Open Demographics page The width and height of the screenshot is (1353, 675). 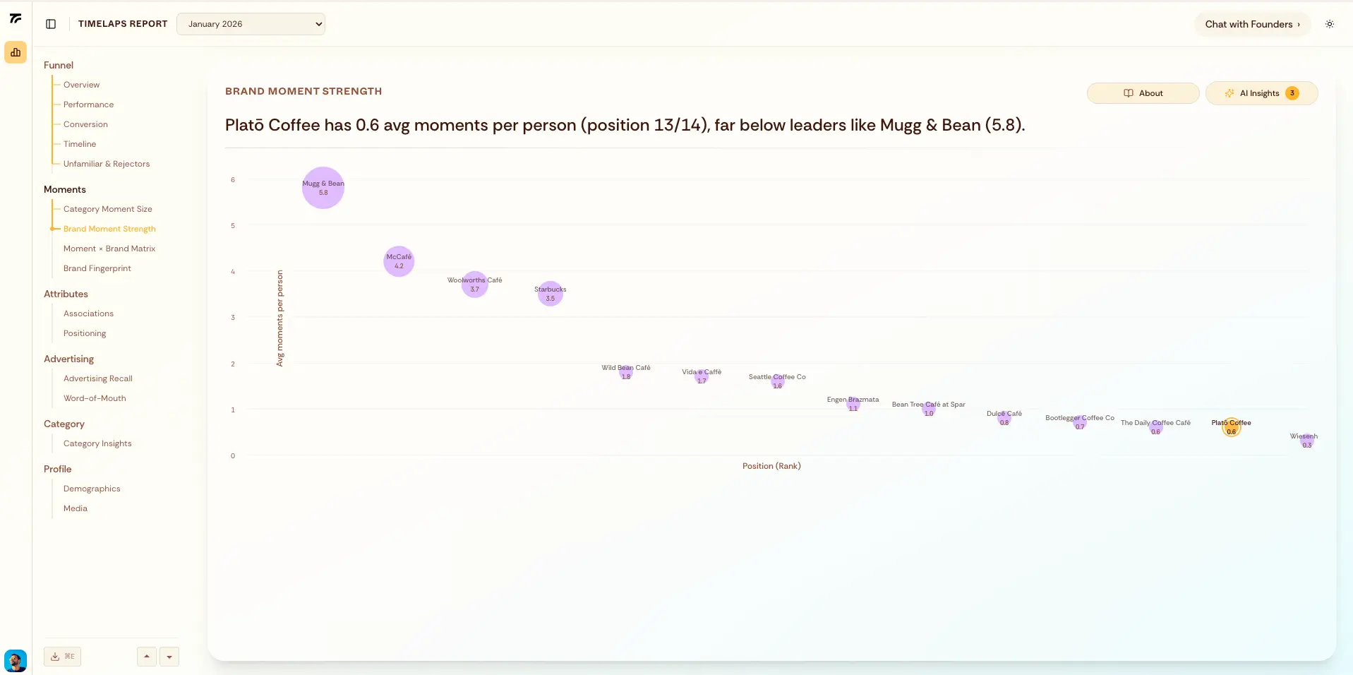[x=92, y=489]
